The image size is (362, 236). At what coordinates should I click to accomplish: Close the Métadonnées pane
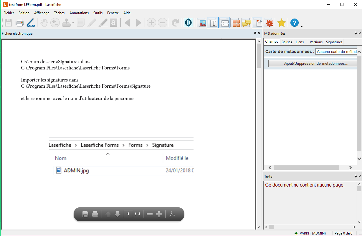click(x=360, y=33)
